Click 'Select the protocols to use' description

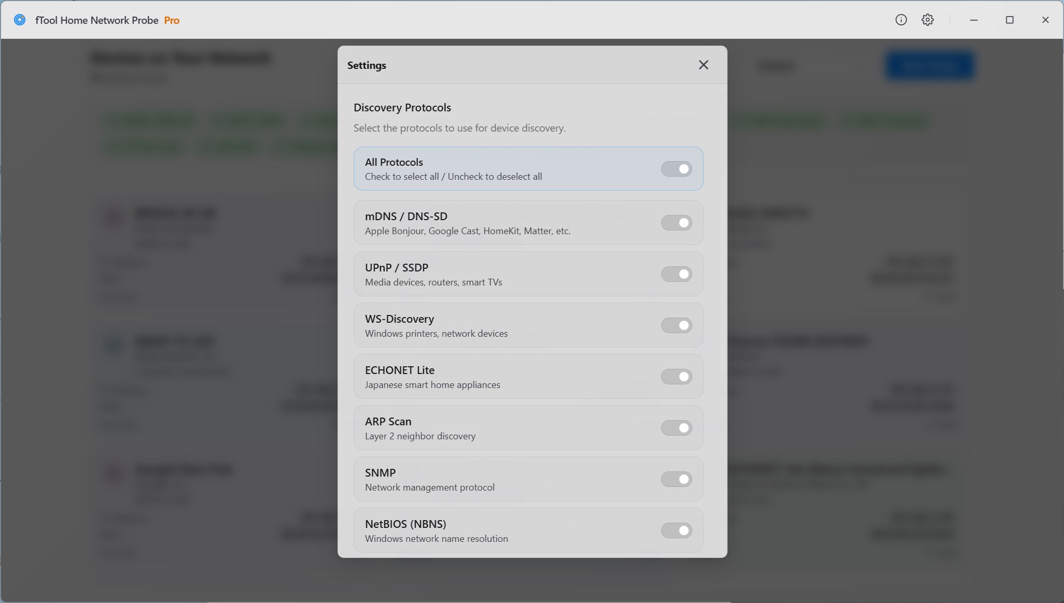[x=459, y=128]
